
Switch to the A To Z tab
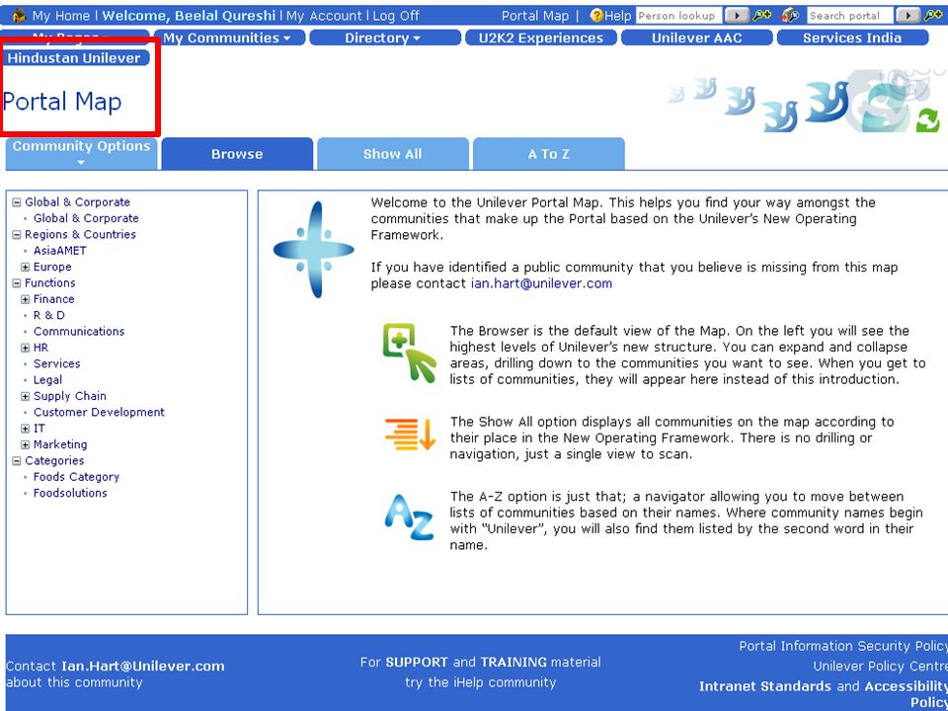(x=548, y=154)
